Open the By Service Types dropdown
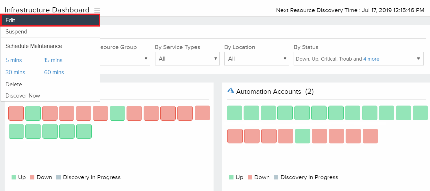The width and height of the screenshot is (430, 191). pyautogui.click(x=187, y=59)
